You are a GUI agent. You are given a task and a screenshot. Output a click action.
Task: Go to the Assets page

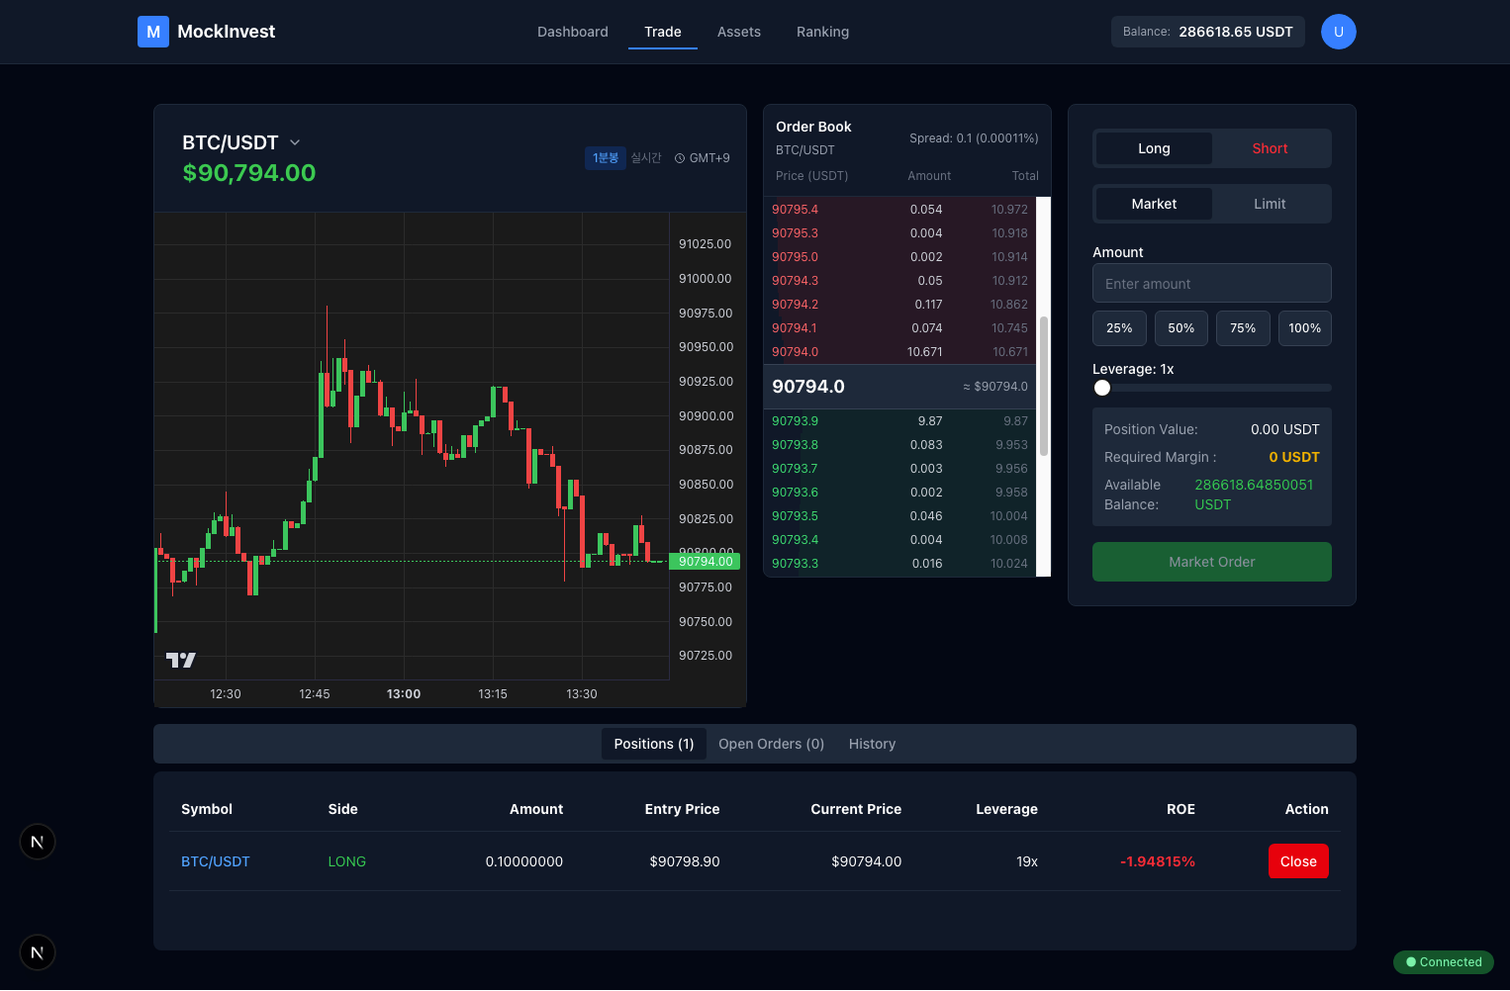(738, 32)
